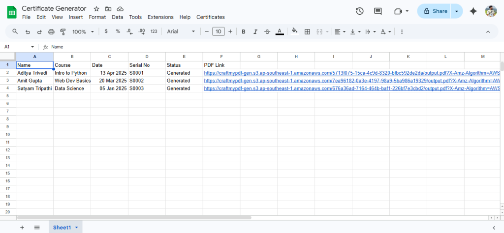Click the Undo arrow
This screenshot has width=504, height=233.
pyautogui.click(x=28, y=31)
